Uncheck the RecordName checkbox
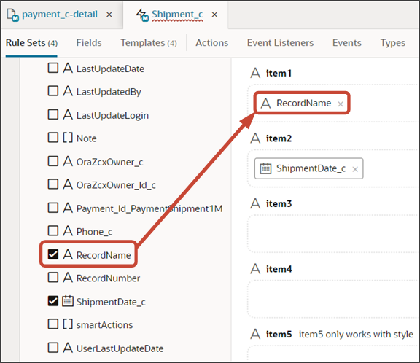Screen dimensions: 420x363 click(53, 254)
